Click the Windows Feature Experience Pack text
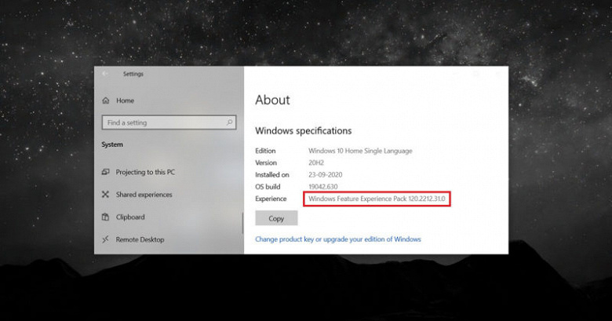The width and height of the screenshot is (612, 321). (377, 199)
